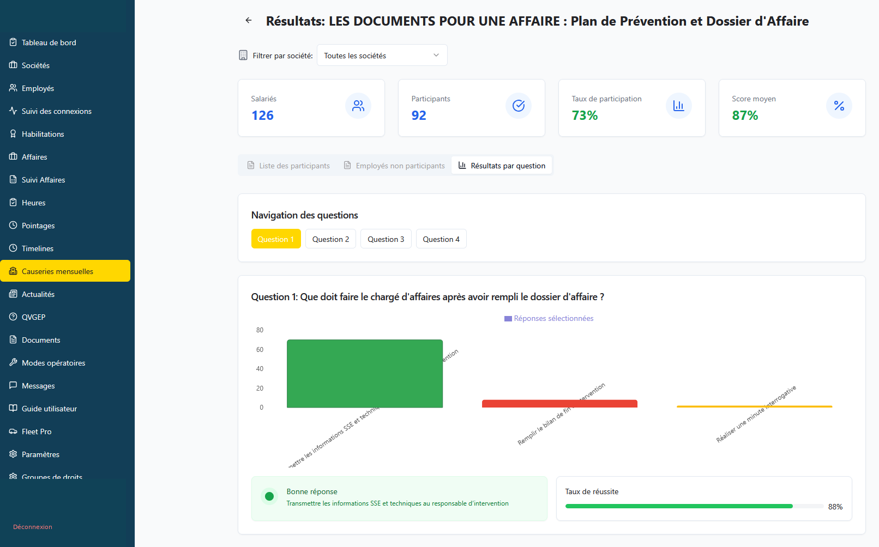Select Question 1 button
The width and height of the screenshot is (879, 547).
click(x=276, y=239)
